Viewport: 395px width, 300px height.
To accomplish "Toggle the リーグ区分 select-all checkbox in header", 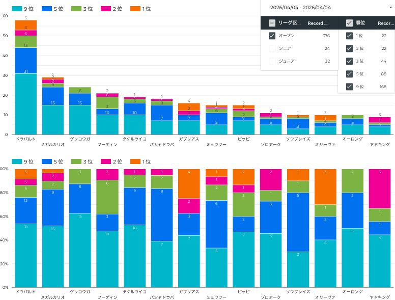I will click(272, 23).
